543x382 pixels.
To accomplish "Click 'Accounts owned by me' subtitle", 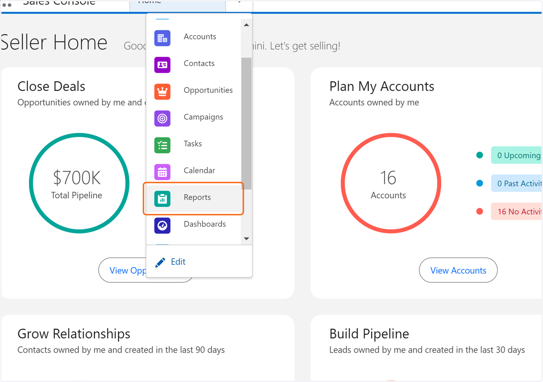I will [374, 102].
